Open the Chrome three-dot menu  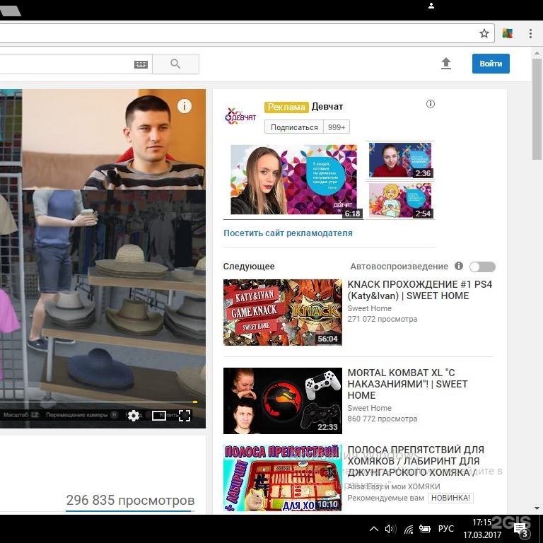click(530, 33)
